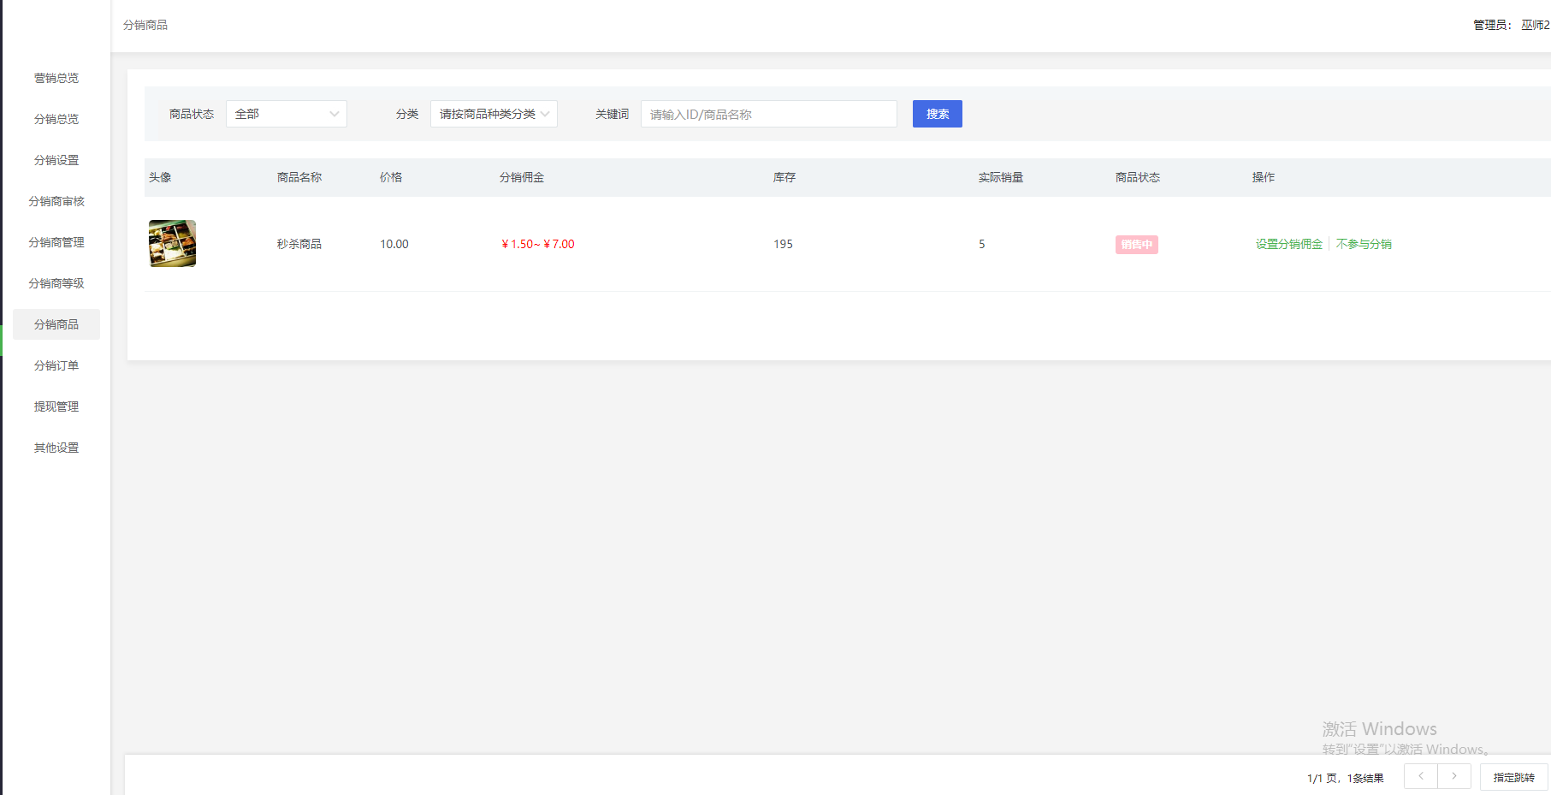Go to 提现管理 menu item
Screen dimensions: 1551x795
tap(56, 406)
